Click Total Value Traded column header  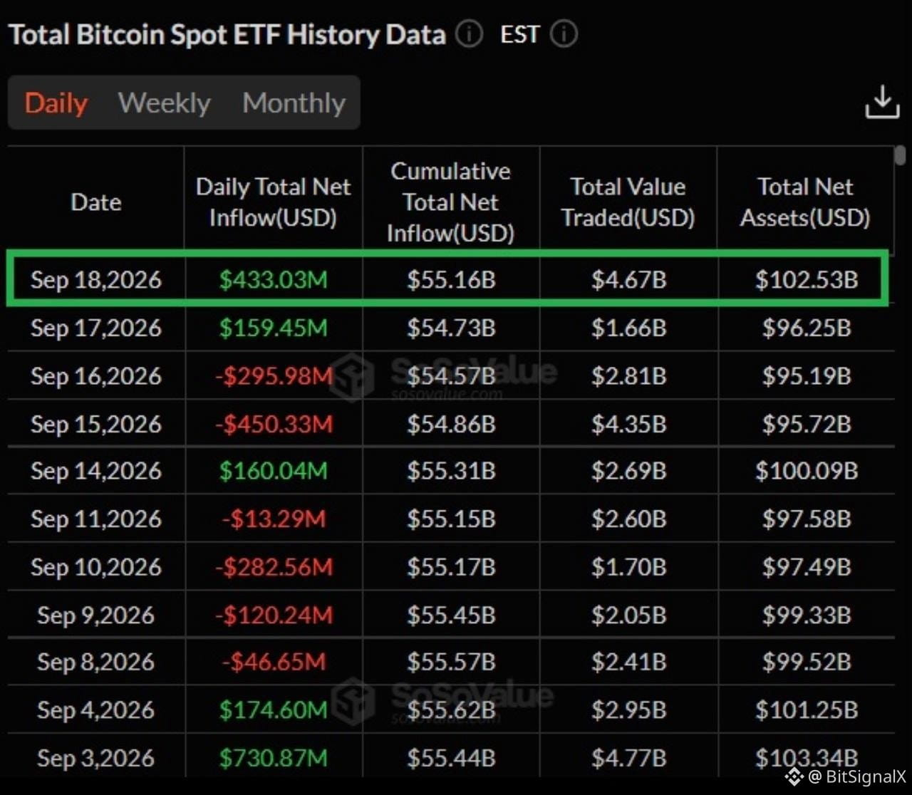628,202
